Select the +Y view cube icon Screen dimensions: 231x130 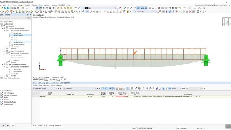pos(227,22)
